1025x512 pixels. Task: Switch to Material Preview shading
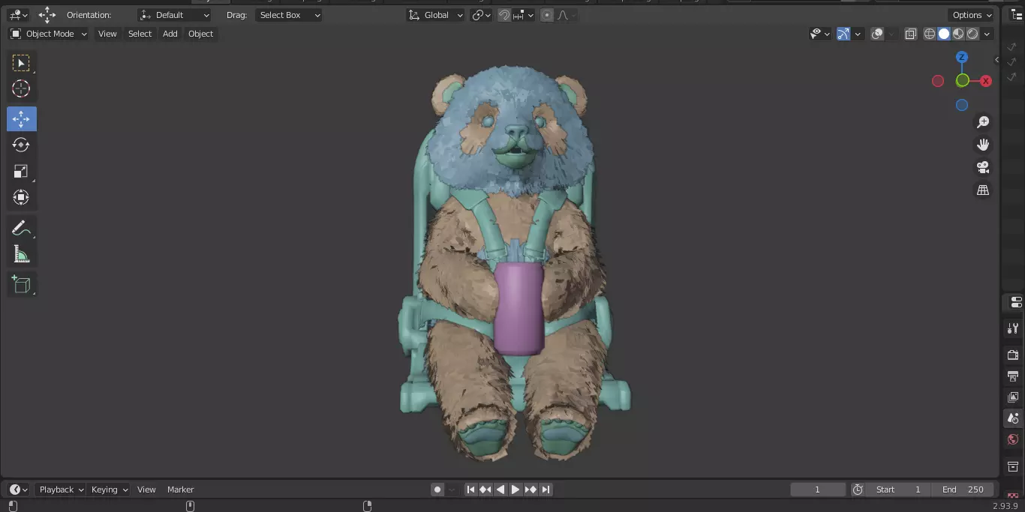tap(958, 34)
